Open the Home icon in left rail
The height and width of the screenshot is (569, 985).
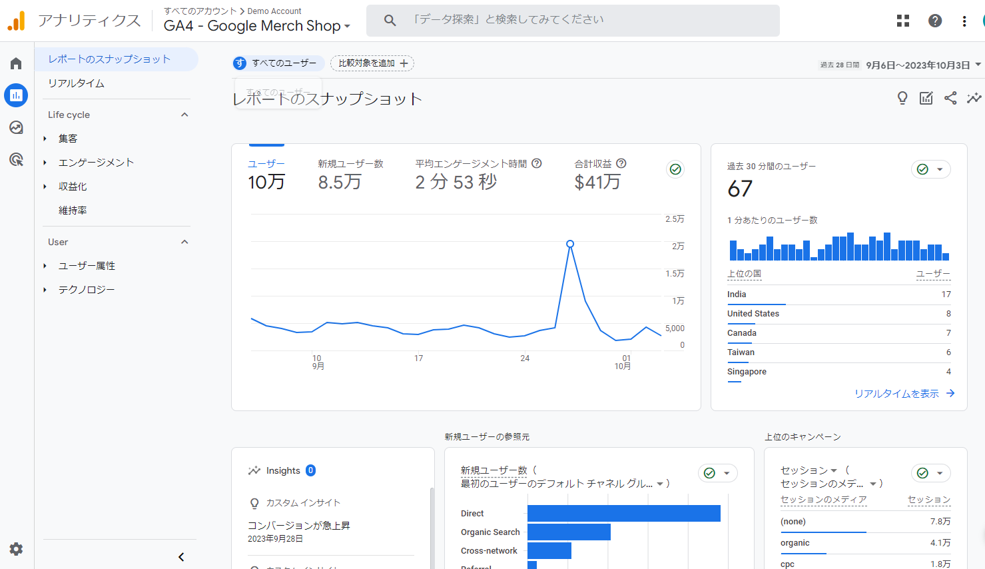point(16,63)
